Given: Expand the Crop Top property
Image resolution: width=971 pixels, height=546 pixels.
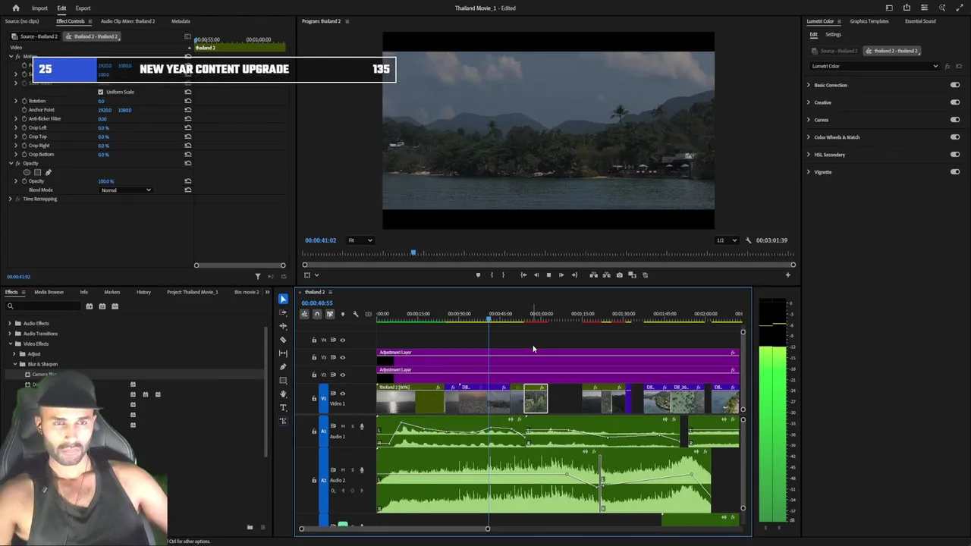Looking at the screenshot, I should click(16, 136).
